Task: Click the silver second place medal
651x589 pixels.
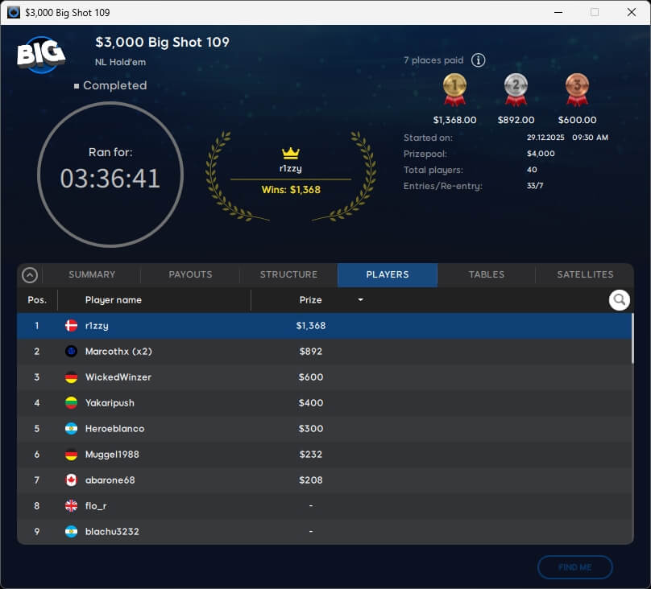Action: click(x=516, y=89)
